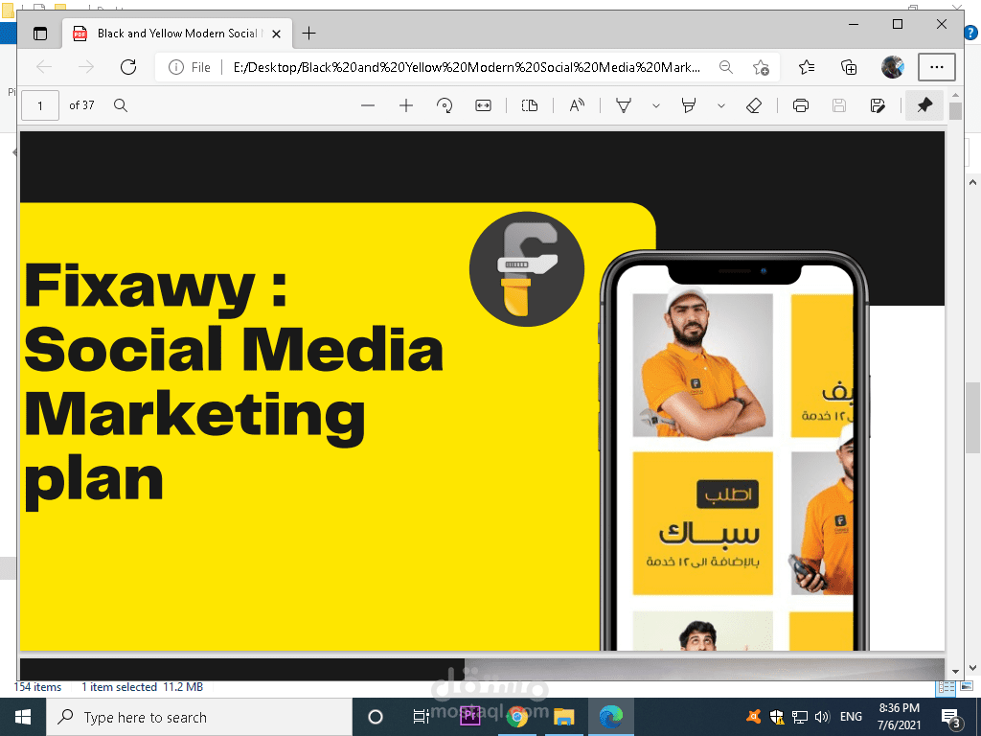Click the PDF page number field
This screenshot has width=981, height=736.
(x=40, y=105)
